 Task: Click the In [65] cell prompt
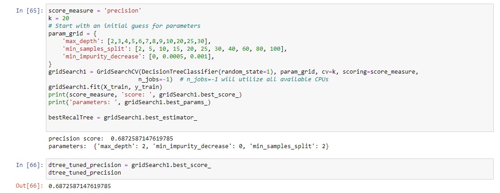tap(30, 10)
